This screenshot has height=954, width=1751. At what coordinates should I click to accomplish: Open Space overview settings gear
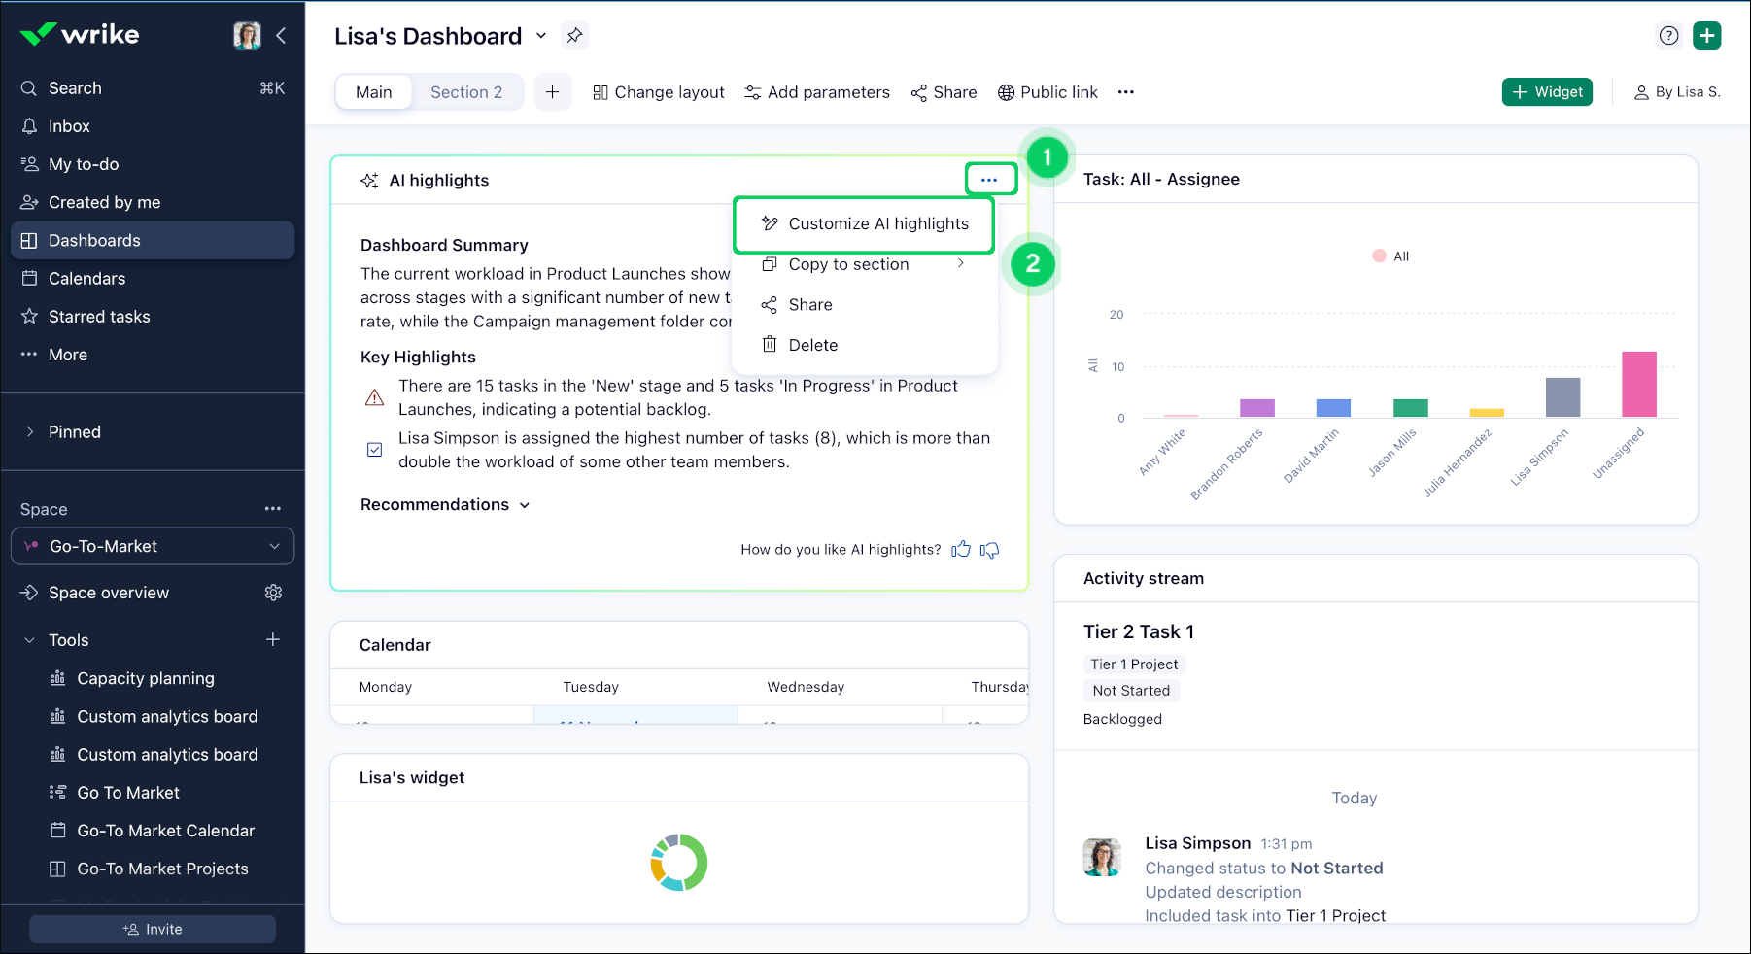[273, 593]
